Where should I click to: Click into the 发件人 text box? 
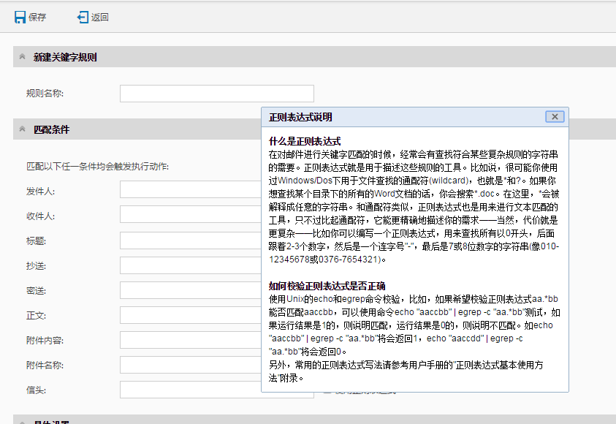pyautogui.click(x=190, y=190)
